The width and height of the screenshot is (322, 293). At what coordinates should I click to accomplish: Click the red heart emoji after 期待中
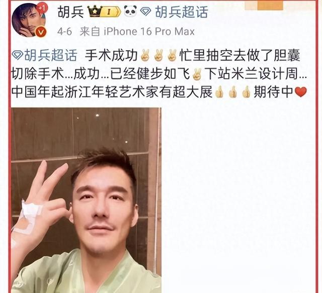coord(301,92)
